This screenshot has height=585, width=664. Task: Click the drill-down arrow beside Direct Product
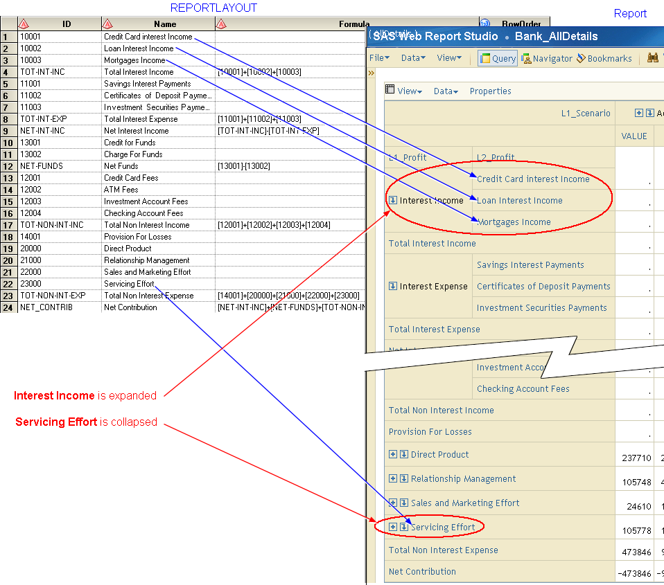click(403, 455)
